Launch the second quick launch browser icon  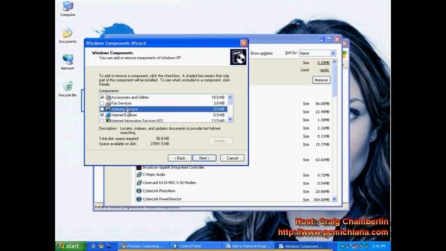(x=100, y=246)
